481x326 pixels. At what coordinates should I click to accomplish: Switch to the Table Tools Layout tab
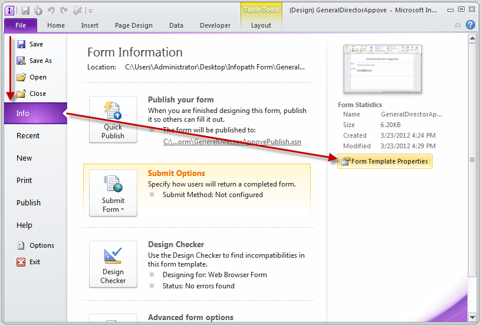coord(261,25)
